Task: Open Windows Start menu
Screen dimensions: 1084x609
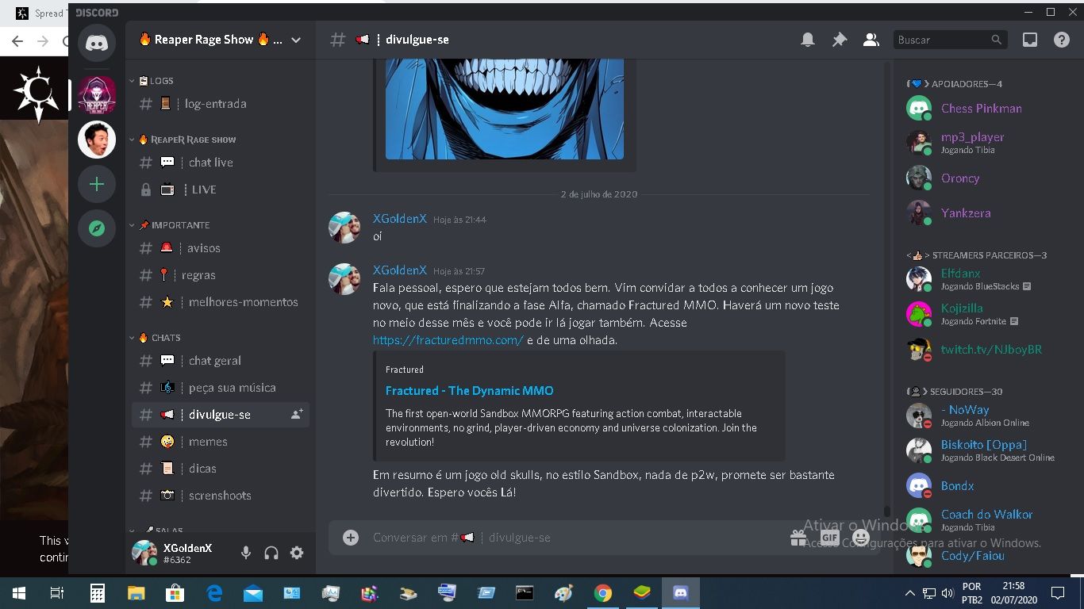Action: [19, 593]
